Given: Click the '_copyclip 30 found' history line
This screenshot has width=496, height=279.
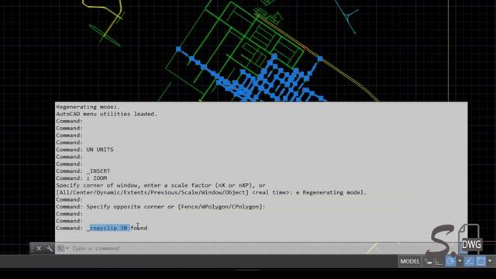Looking at the screenshot, I should 102,228.
